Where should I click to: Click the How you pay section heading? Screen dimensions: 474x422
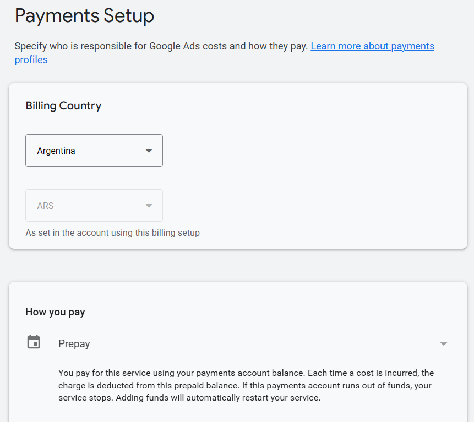55,312
